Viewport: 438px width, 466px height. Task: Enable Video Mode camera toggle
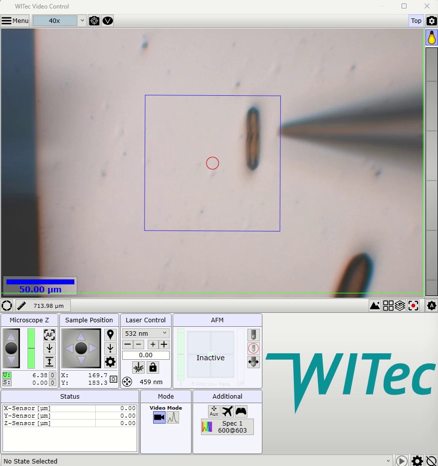(x=160, y=418)
